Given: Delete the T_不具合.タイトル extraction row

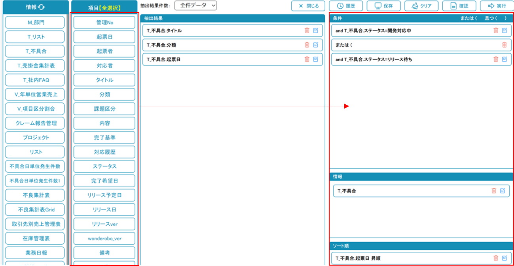Looking at the screenshot, I should click(307, 30).
